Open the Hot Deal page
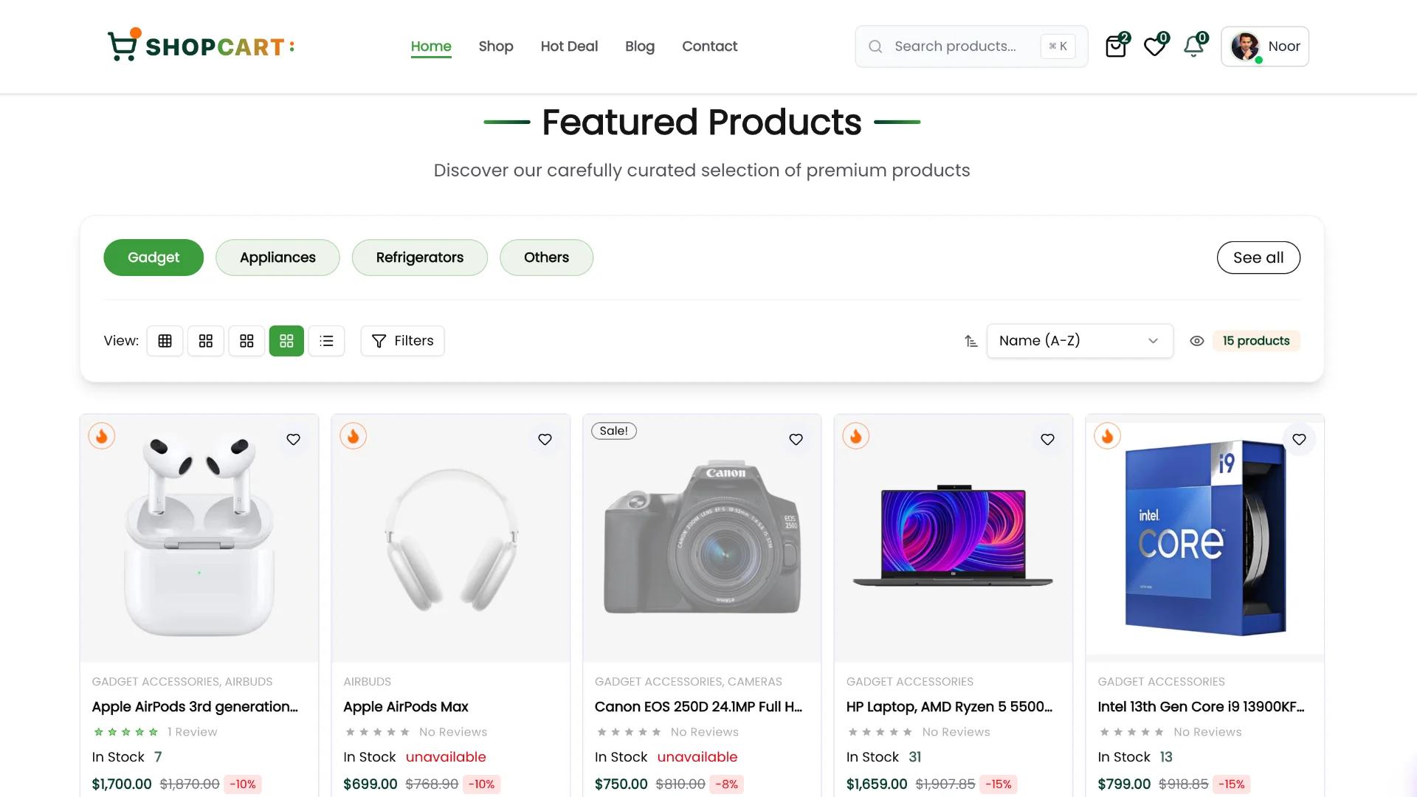1417x797 pixels. tap(569, 46)
